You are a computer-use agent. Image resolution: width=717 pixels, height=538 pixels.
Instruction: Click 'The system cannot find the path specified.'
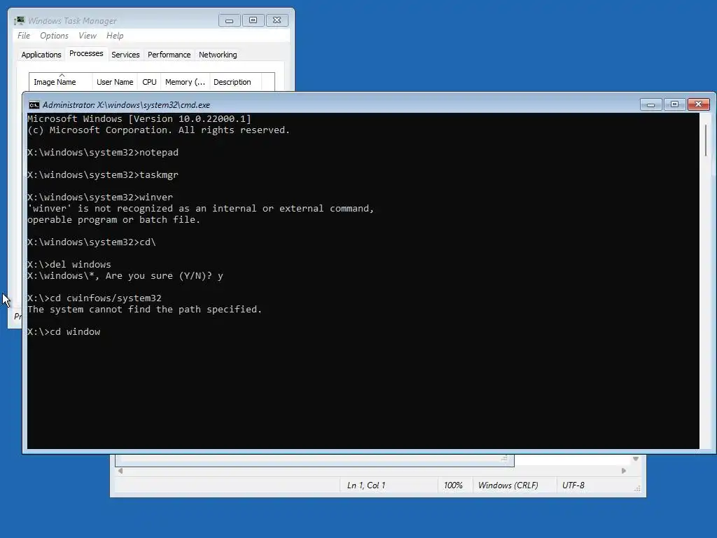point(144,309)
